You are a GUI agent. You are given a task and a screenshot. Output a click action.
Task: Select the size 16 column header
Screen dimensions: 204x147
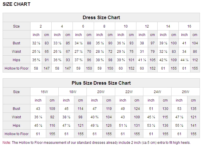click(189, 26)
